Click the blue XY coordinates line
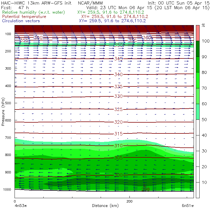 [x=112, y=21]
